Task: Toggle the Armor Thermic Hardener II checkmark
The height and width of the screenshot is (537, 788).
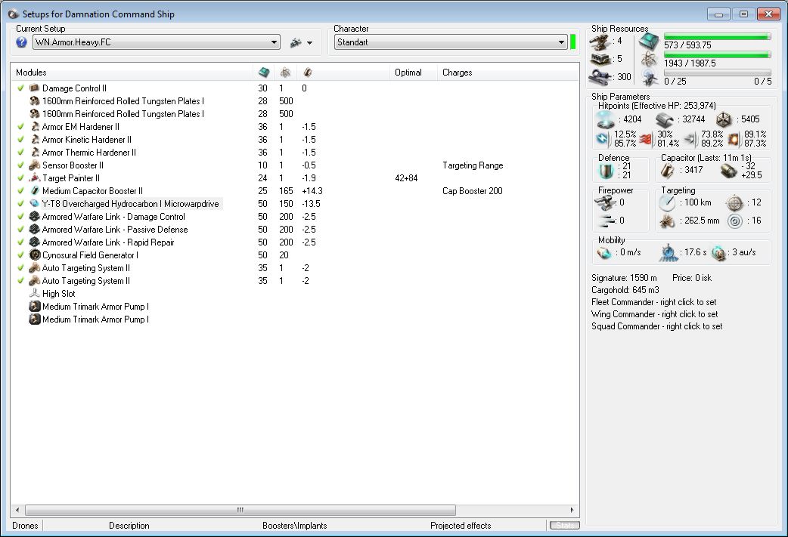Action: pos(20,152)
